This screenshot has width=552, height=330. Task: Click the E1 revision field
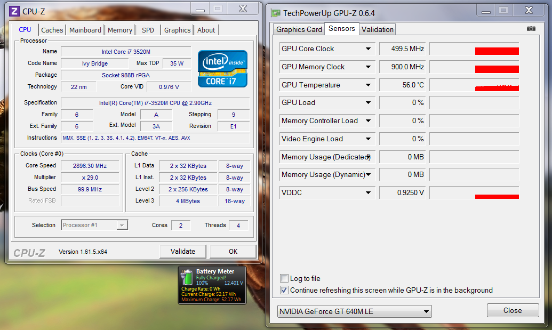click(x=234, y=126)
